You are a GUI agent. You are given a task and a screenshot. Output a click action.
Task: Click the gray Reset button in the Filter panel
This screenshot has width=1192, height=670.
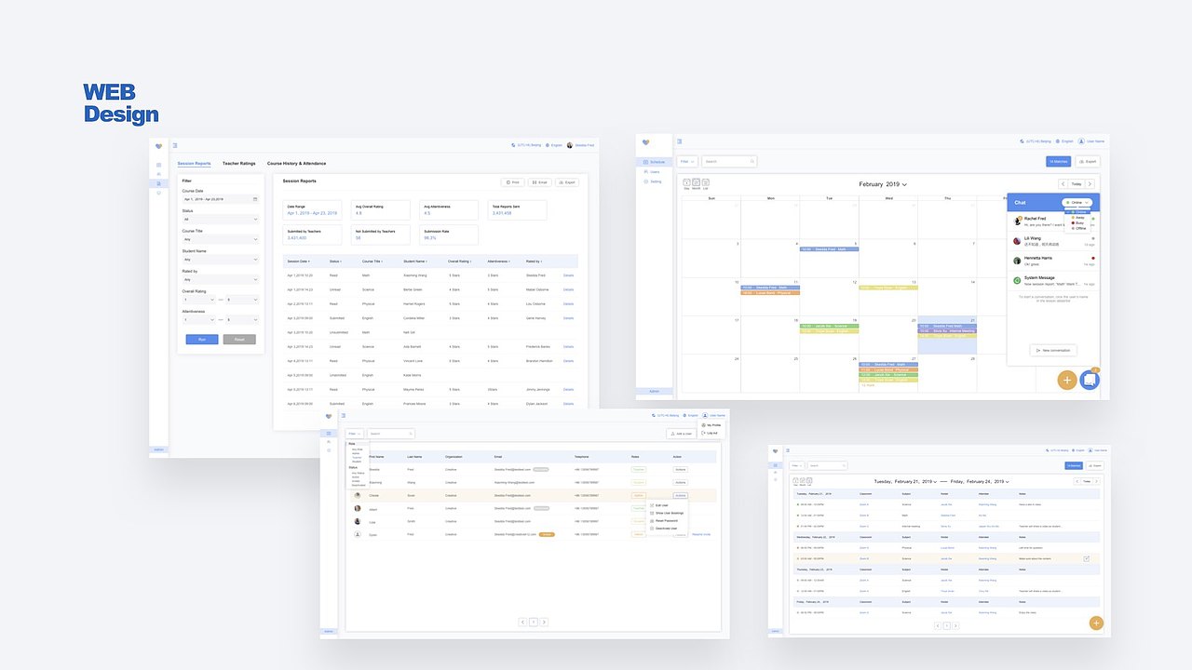tap(239, 340)
